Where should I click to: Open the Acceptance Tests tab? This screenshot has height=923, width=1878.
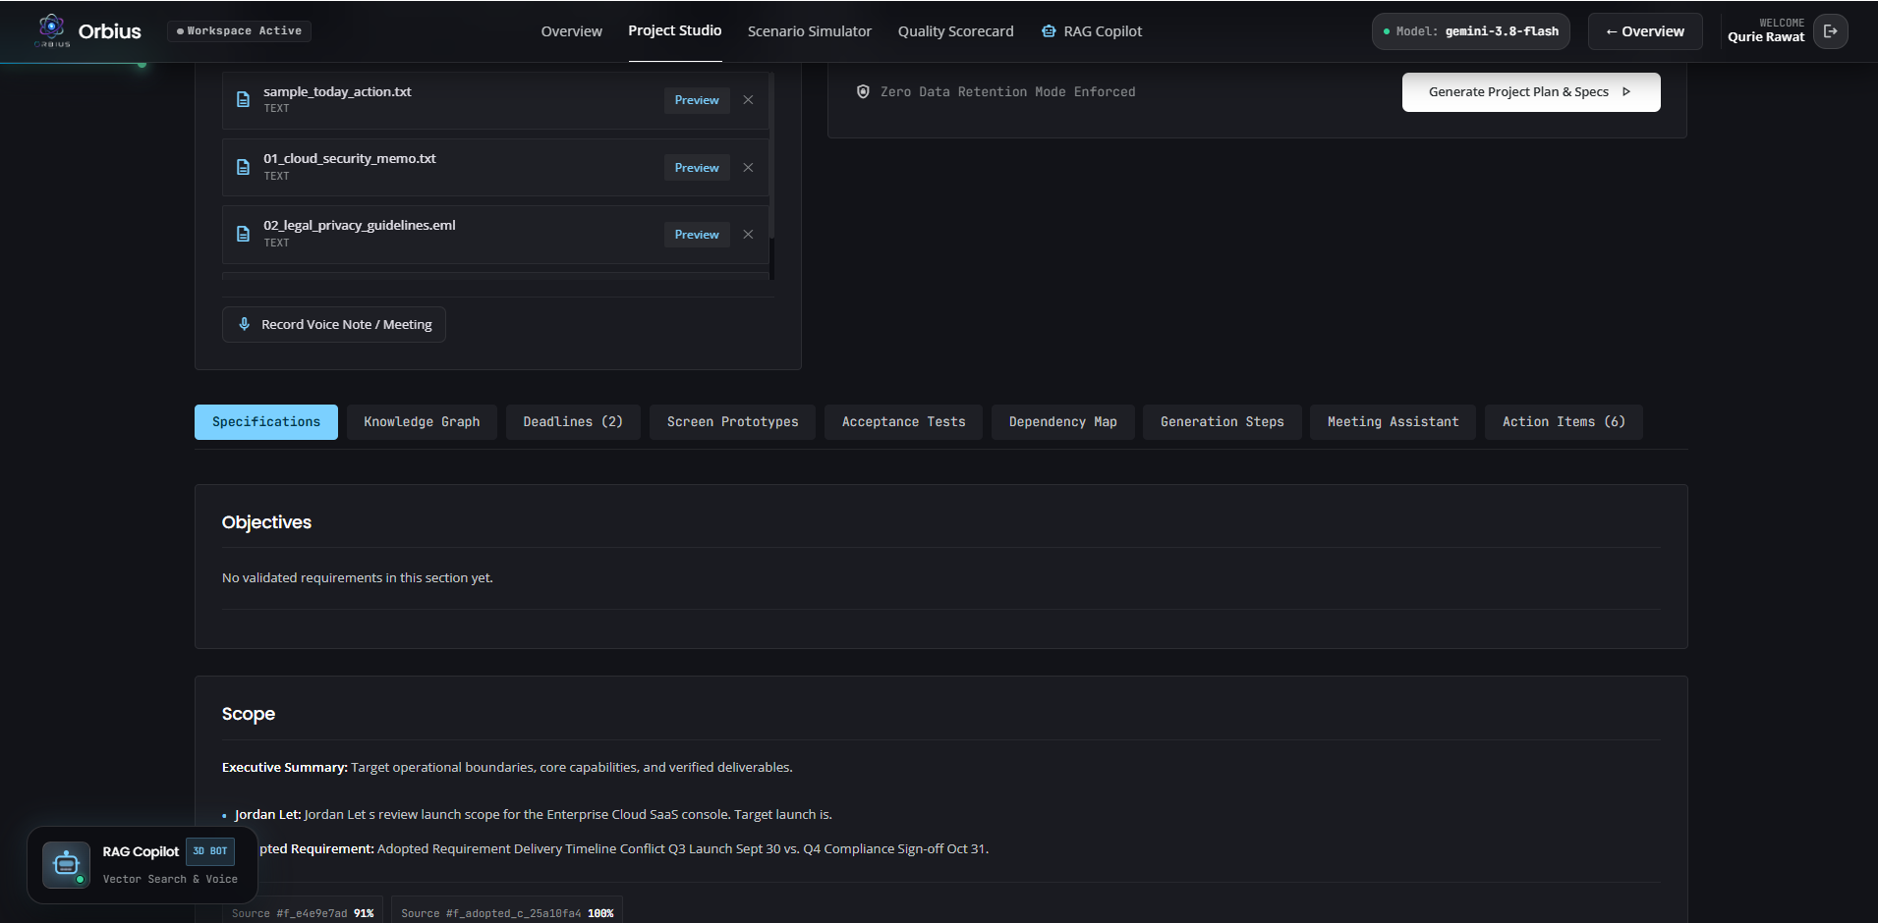click(904, 422)
